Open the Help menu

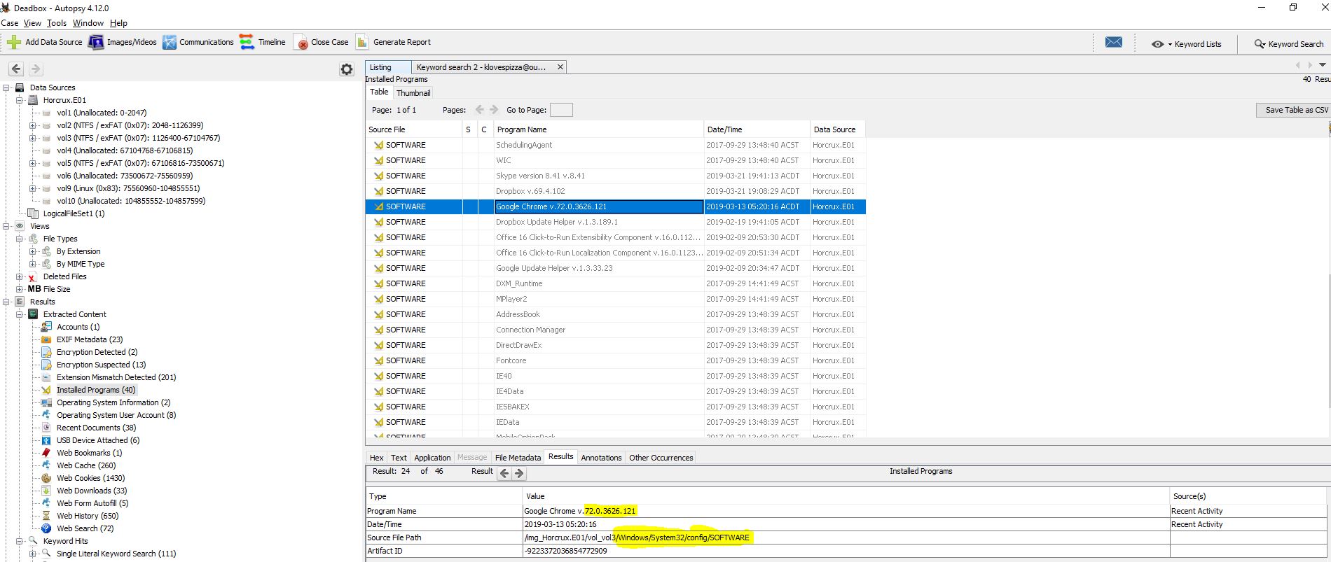click(x=118, y=23)
